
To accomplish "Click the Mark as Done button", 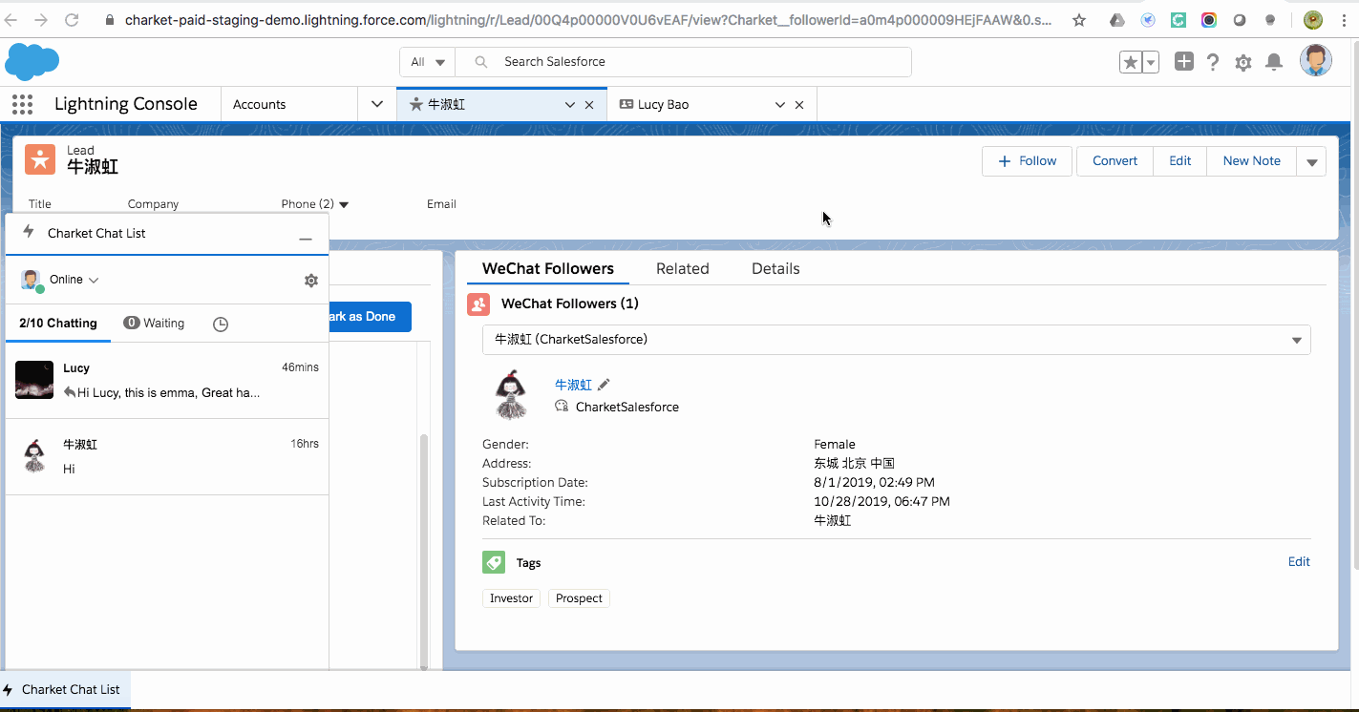I will (x=370, y=317).
